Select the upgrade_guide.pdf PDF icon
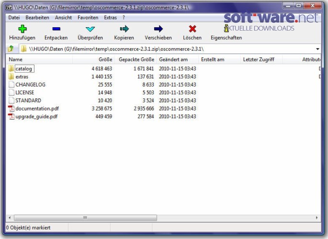The image size is (328, 239). point(11,116)
